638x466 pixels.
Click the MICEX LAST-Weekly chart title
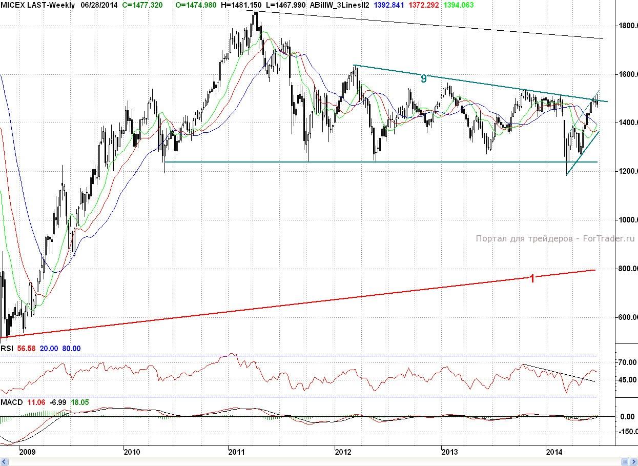click(37, 5)
